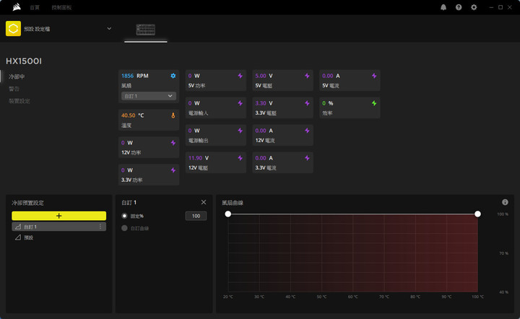520x319 pixels.
Task: Open the three-dot menu on 自訂 1 preset
Action: (x=100, y=227)
